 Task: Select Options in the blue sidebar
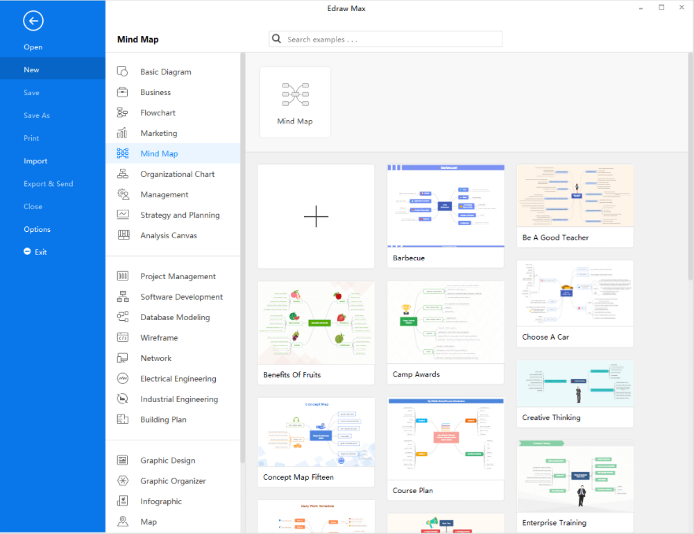37,229
